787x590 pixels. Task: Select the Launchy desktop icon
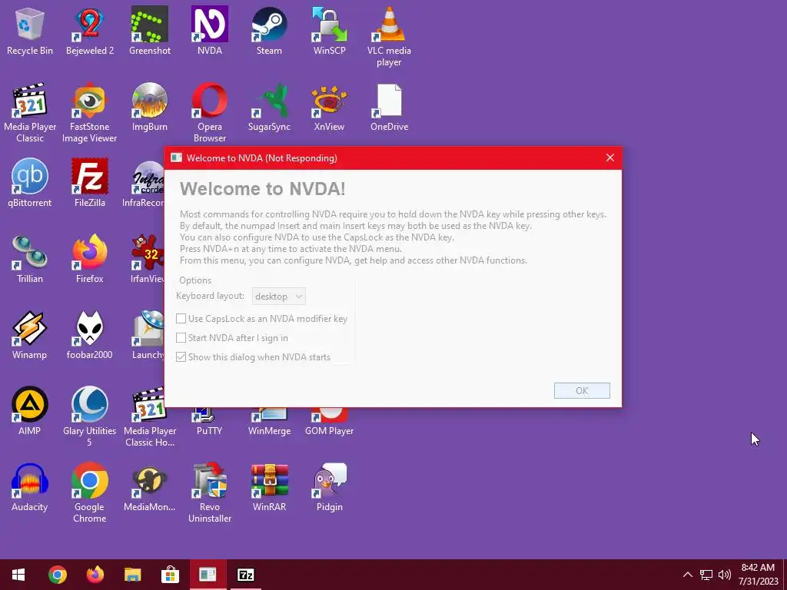148,335
